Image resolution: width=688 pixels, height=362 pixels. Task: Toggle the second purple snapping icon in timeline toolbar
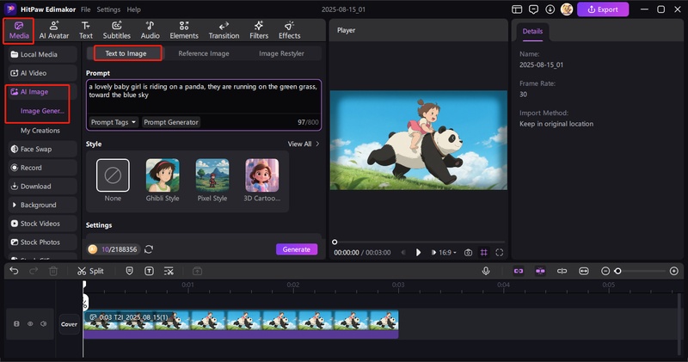[540, 271]
